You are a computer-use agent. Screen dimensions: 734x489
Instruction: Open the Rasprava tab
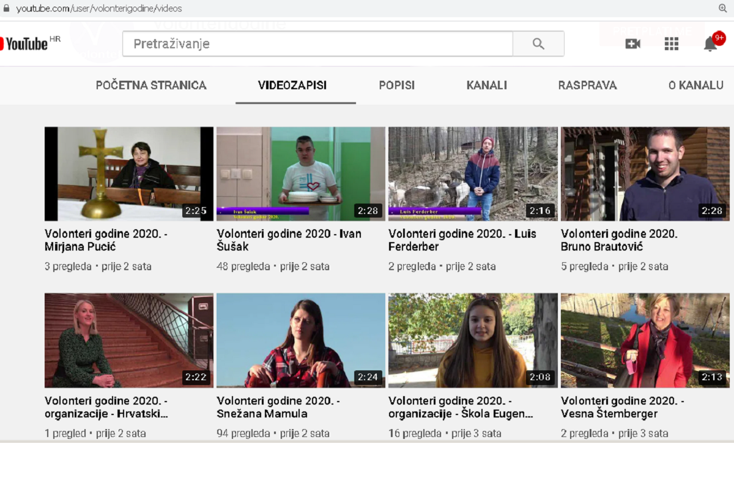pyautogui.click(x=587, y=86)
